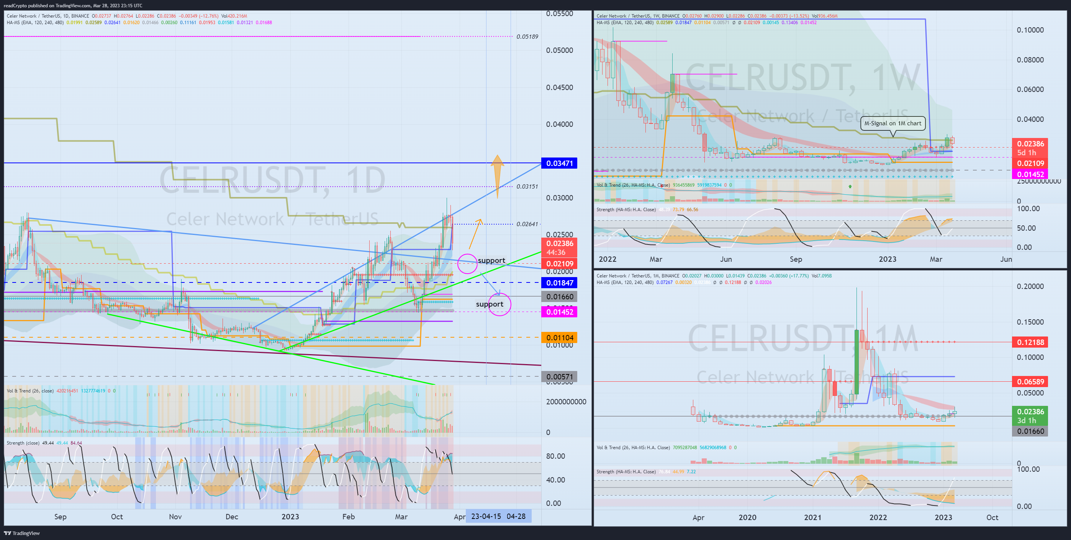Click 'Sep' on the 1W chart time axis

796,259
